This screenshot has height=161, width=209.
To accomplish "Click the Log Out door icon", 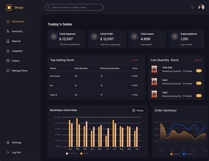I will coord(8,152).
